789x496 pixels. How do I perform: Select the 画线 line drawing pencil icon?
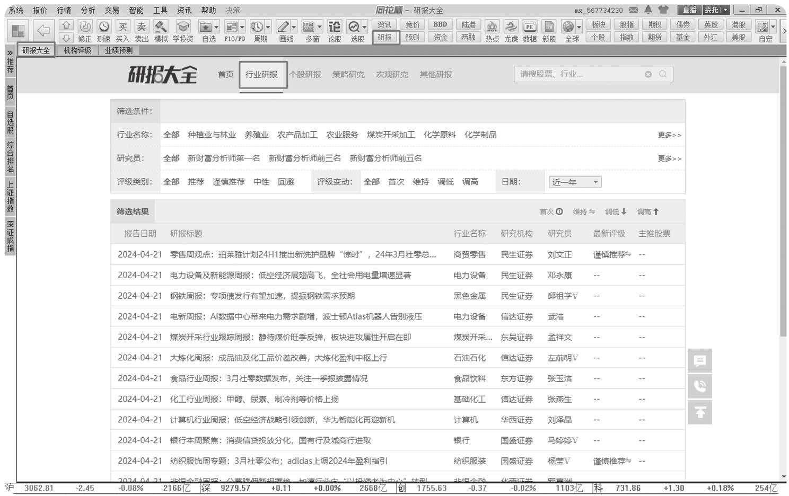283,26
